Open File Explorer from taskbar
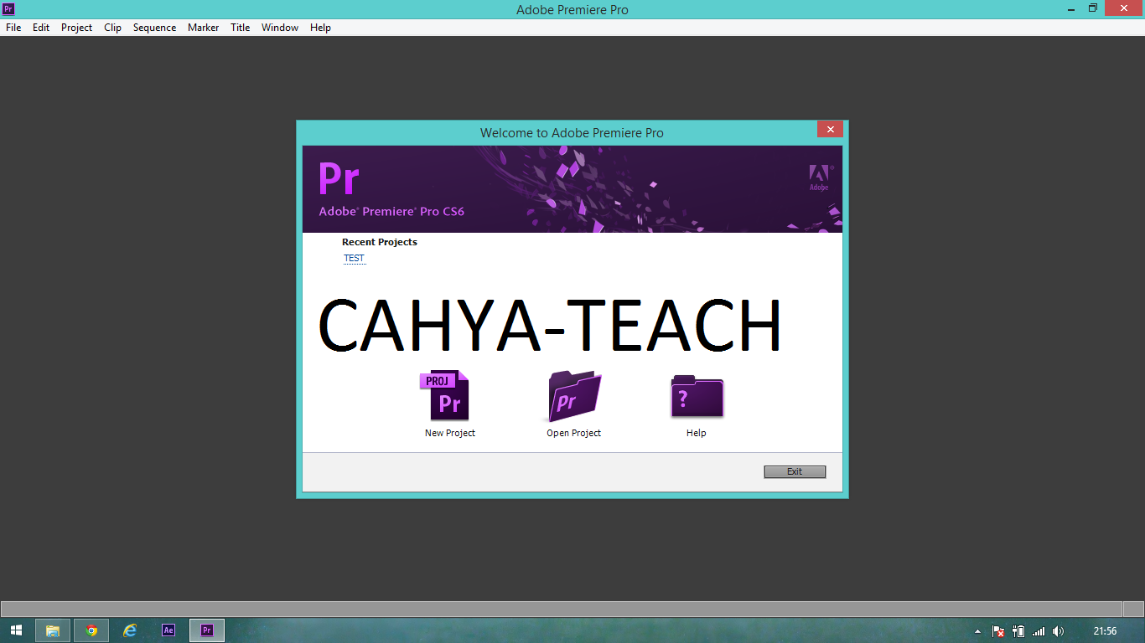Screen dimensions: 1145x643 coord(53,630)
